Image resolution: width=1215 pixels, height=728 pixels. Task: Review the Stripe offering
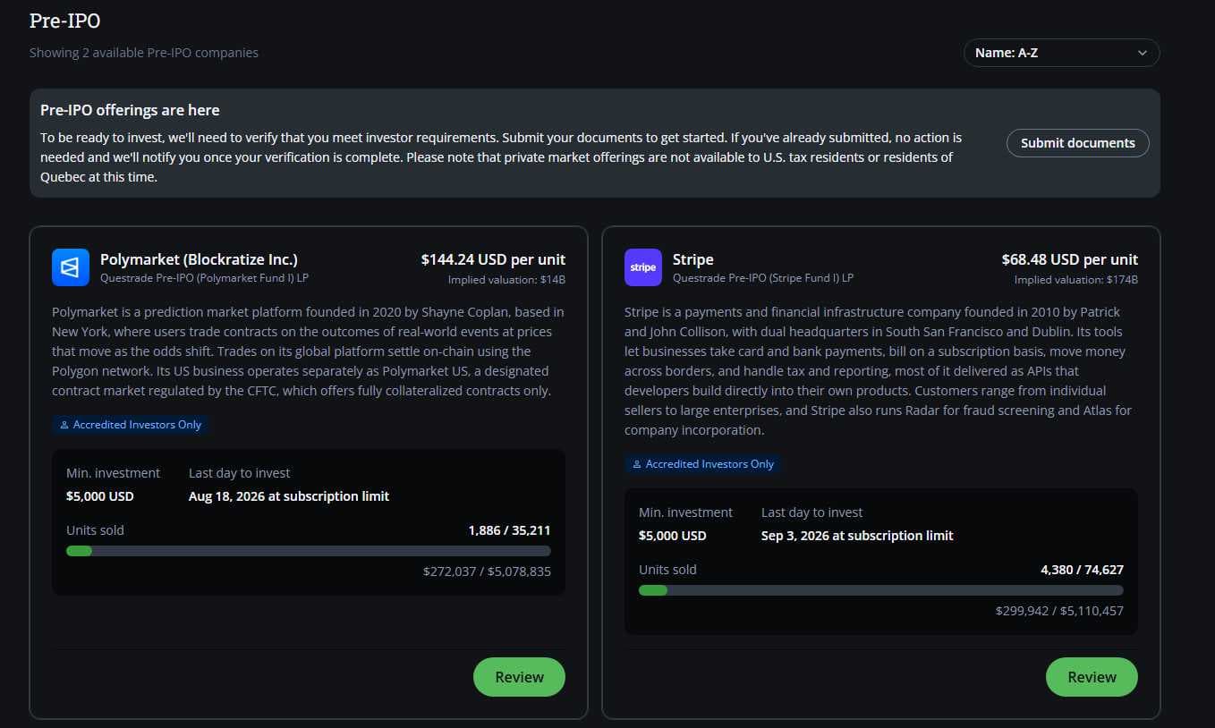tap(1092, 677)
